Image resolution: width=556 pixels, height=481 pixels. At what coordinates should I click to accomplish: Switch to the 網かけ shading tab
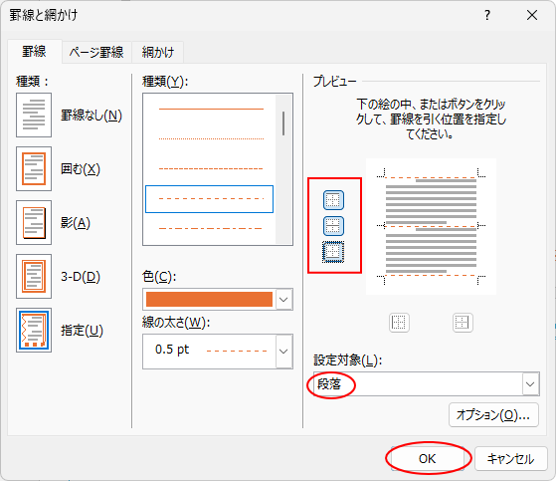(158, 53)
